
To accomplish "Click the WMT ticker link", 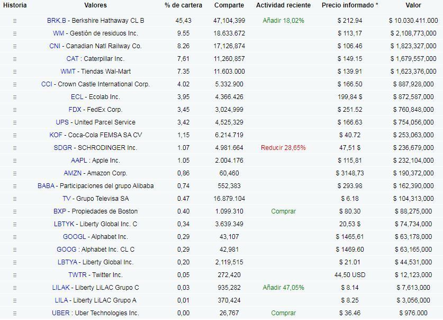I will (68, 72).
